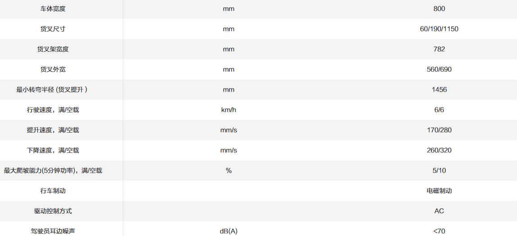Click the 60/190/1150 fork size value
Viewport: 517px width, 236px height.
(439, 29)
